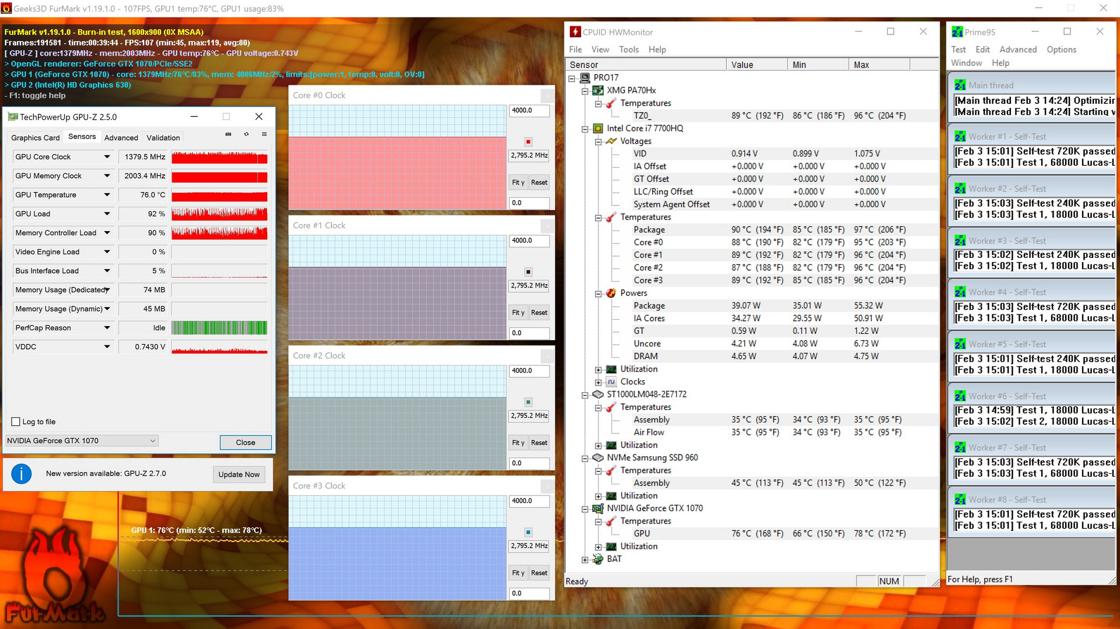Click the blue color swatch in Core #3 Clock

[528, 532]
